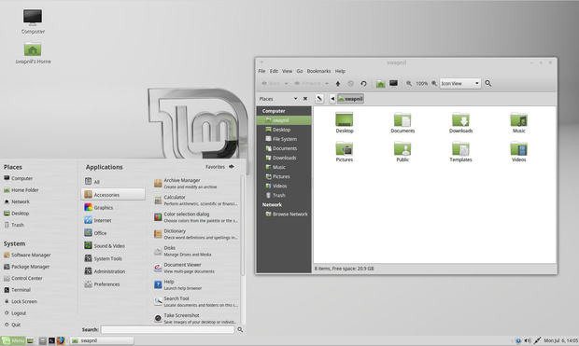Click the volume icon in system tray
This screenshot has width=579, height=346.
click(528, 340)
